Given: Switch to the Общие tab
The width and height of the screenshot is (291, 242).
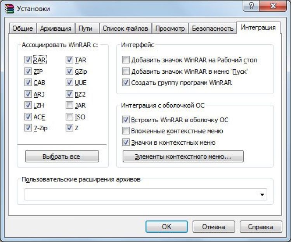Looking at the screenshot, I should pyautogui.click(x=23, y=28).
